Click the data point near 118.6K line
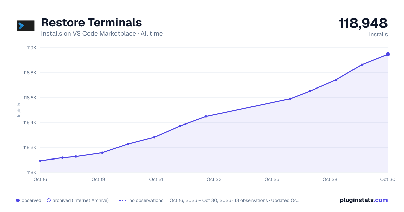The width and height of the screenshot is (404, 212). click(x=290, y=99)
